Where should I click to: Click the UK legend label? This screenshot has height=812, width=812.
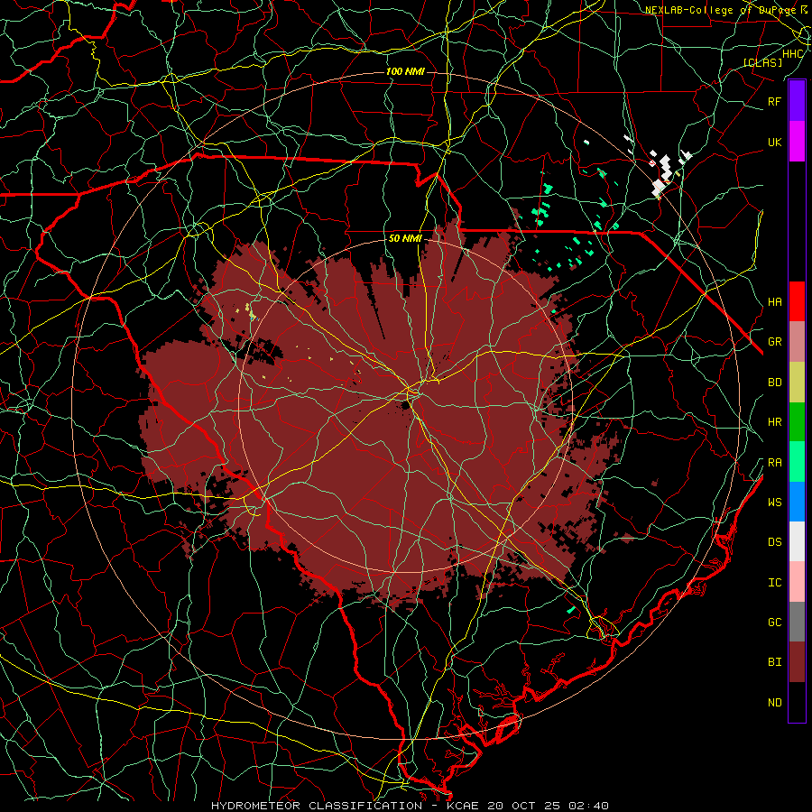coord(774,142)
